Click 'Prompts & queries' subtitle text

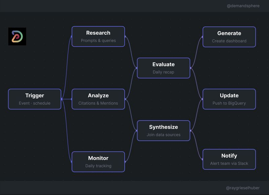tap(98, 41)
